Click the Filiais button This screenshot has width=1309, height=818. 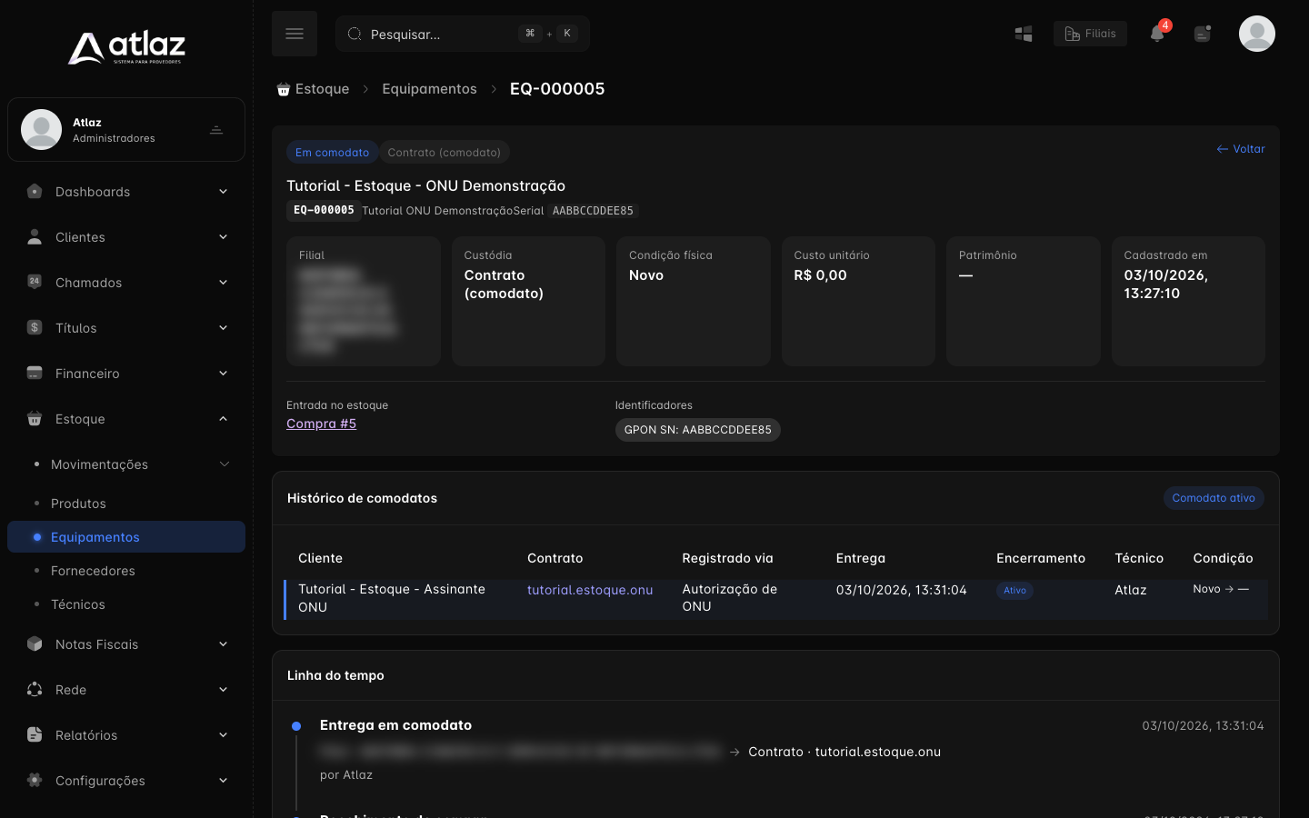[1090, 34]
